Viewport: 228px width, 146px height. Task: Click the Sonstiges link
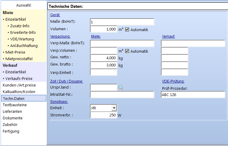(x=59, y=102)
